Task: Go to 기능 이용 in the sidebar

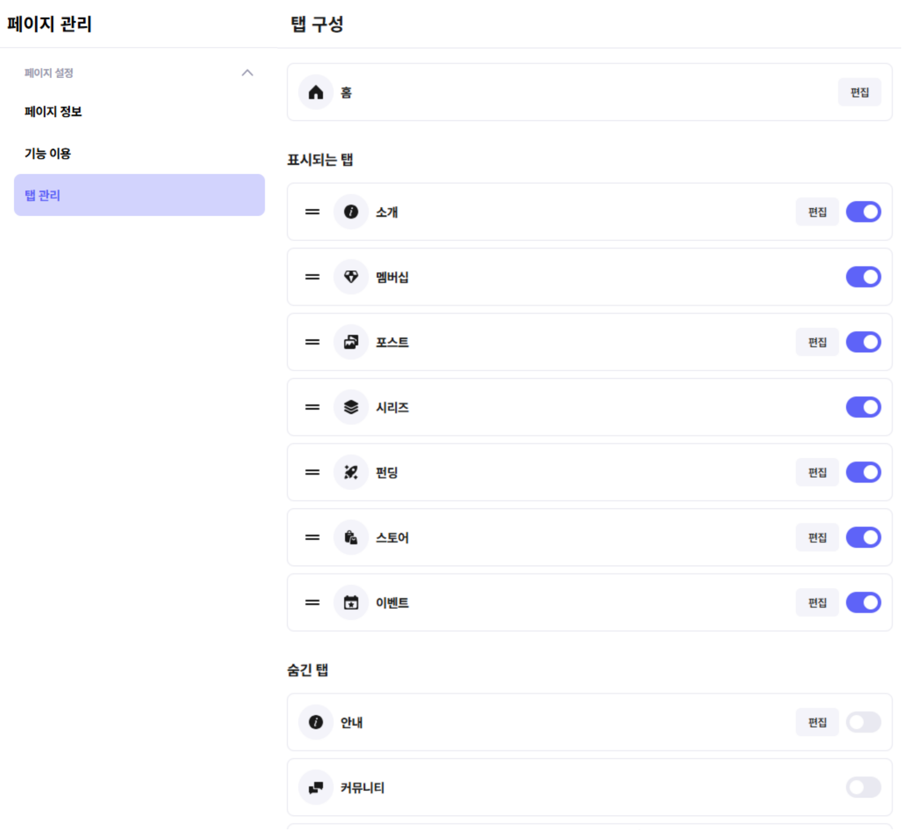Action: (48, 153)
